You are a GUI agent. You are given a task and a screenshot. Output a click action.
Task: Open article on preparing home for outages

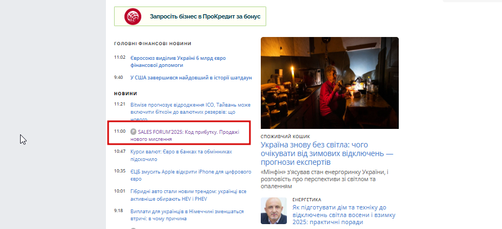344,214
